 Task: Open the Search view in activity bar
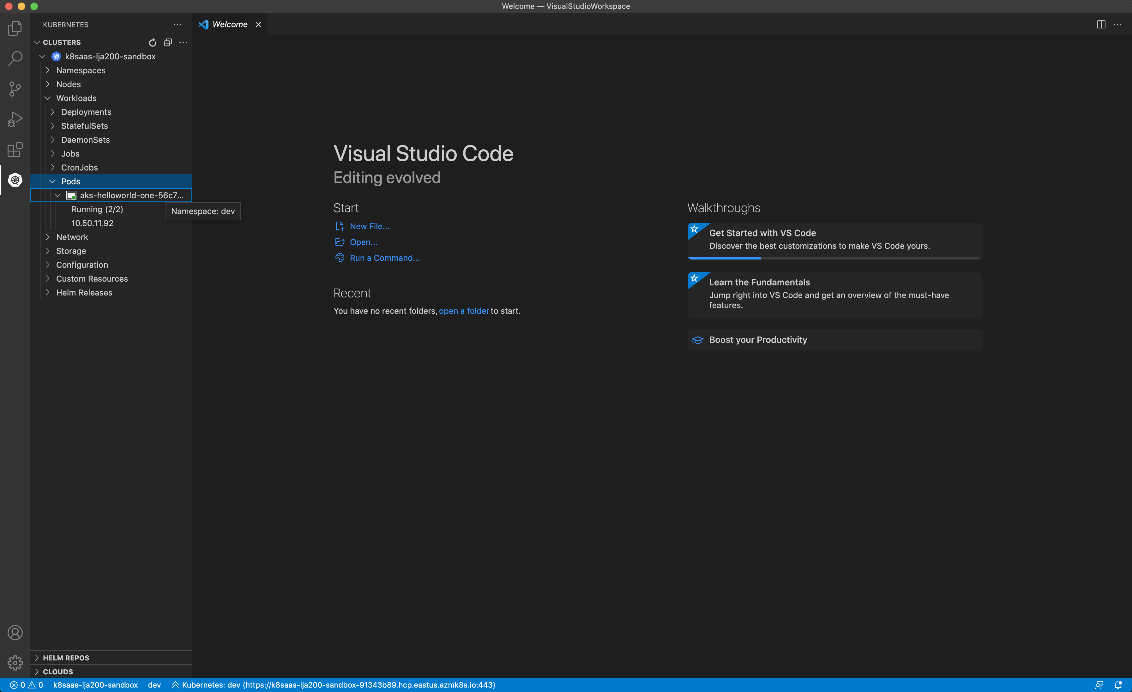[15, 58]
